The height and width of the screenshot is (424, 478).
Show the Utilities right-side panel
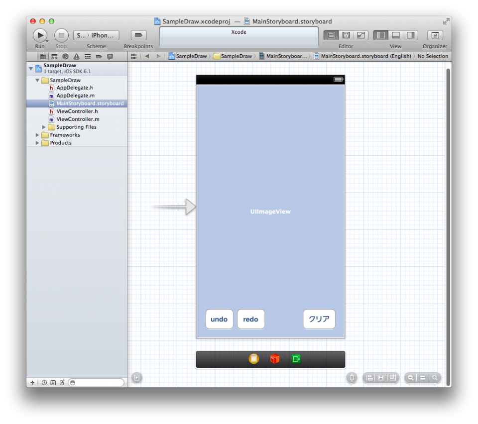411,35
